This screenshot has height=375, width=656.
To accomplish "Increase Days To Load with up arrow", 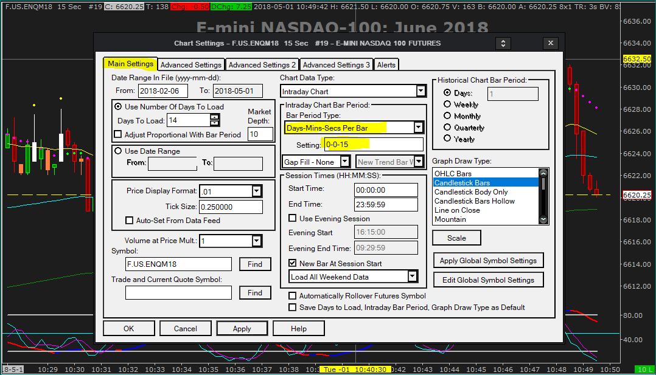I will [214, 117].
